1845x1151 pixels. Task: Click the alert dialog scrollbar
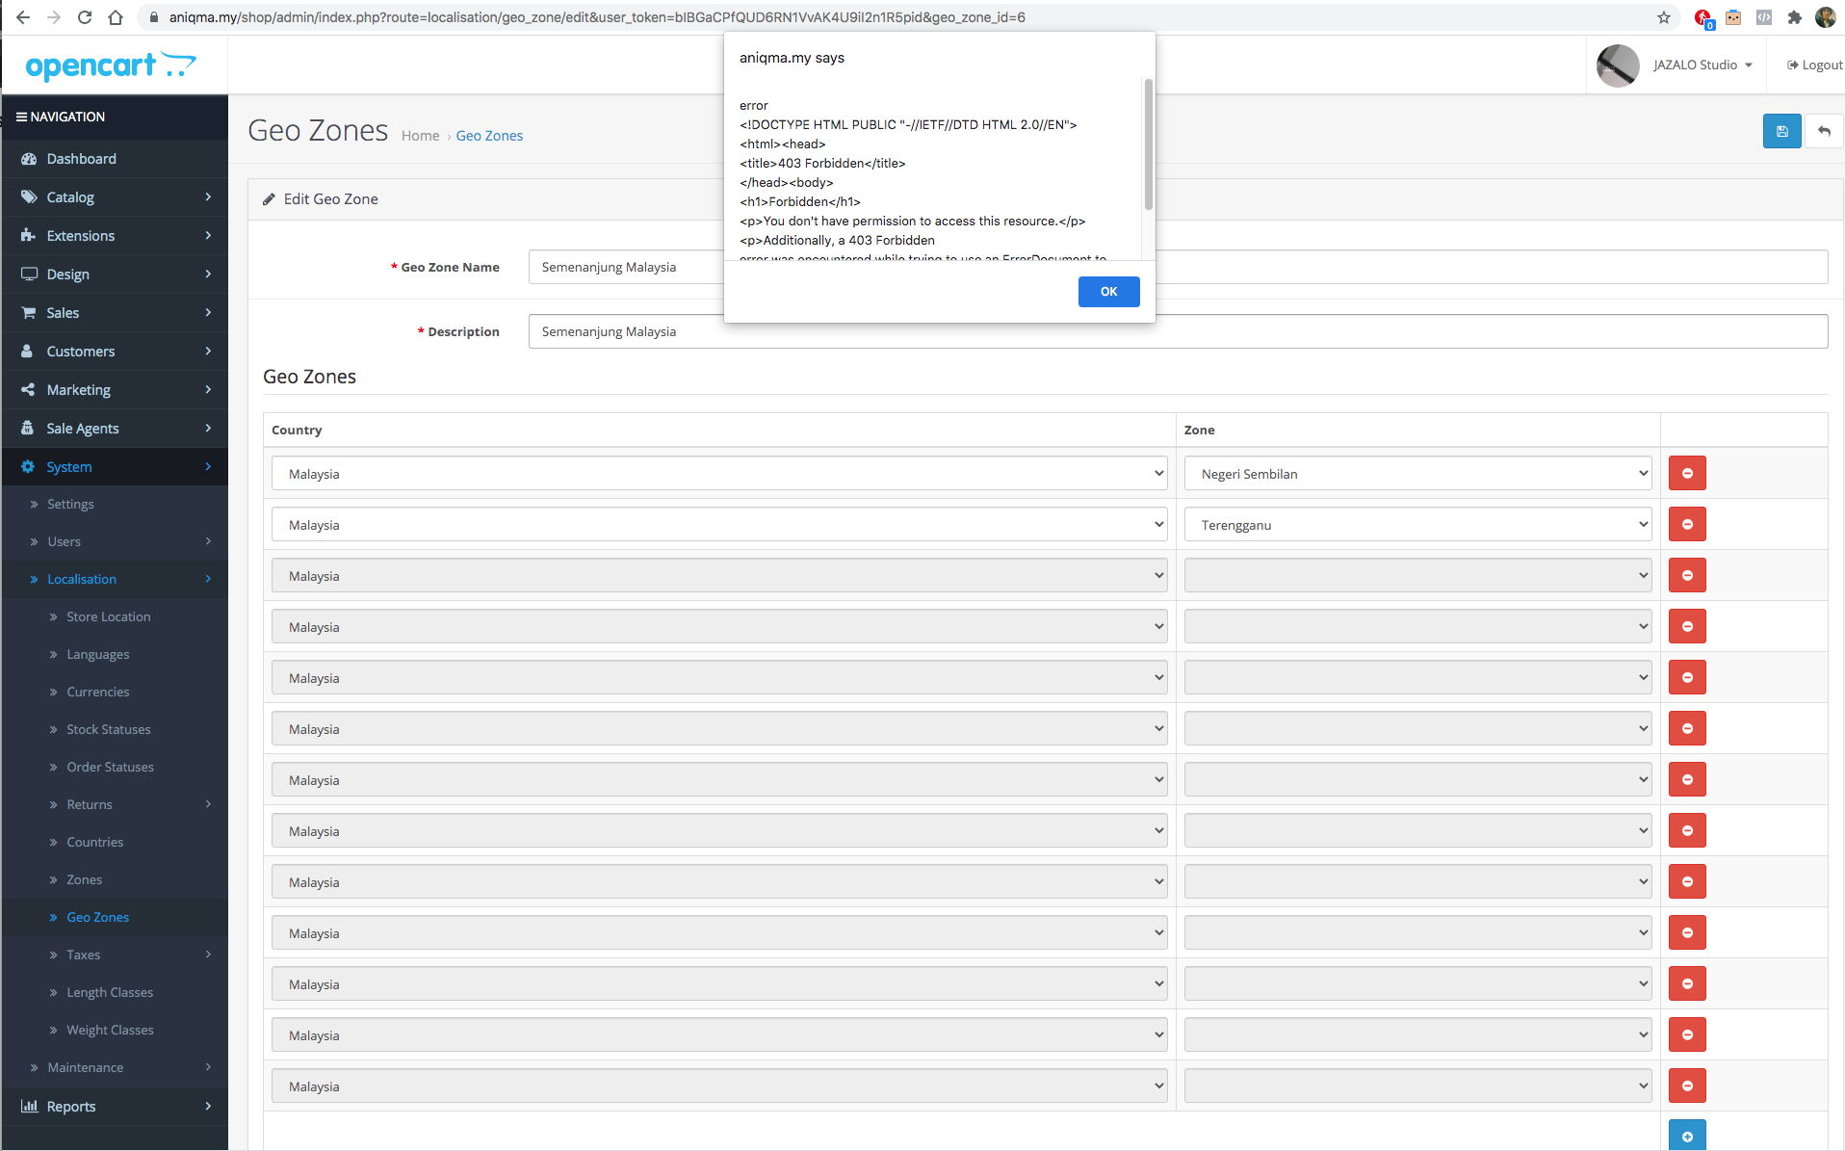pyautogui.click(x=1148, y=144)
